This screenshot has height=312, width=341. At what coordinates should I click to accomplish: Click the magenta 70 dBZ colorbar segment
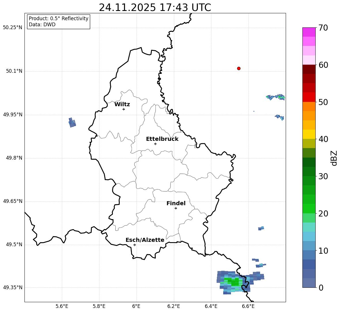point(309,32)
